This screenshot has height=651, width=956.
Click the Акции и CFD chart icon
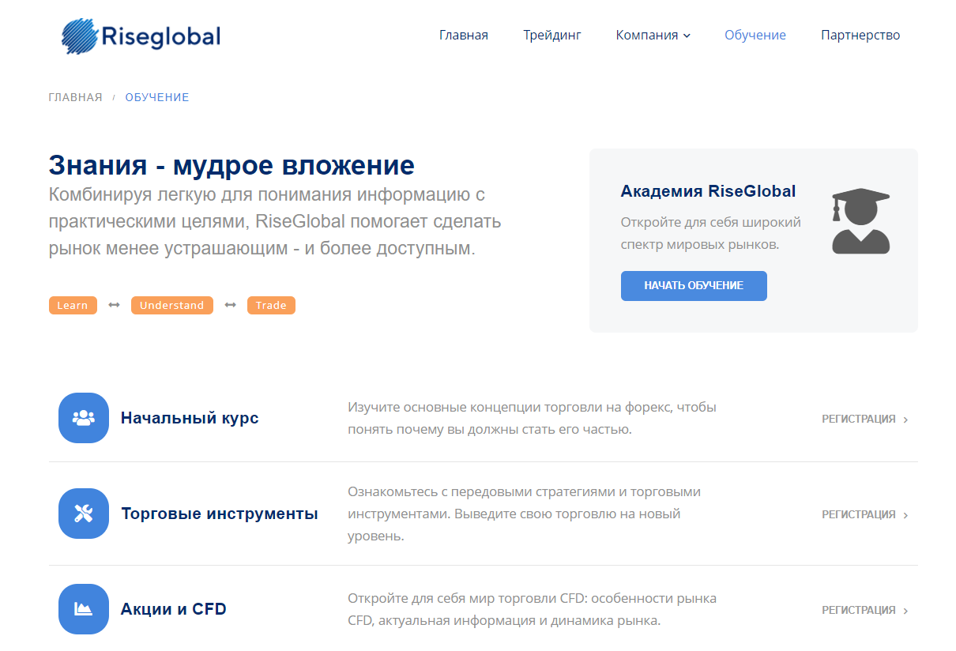coord(84,609)
